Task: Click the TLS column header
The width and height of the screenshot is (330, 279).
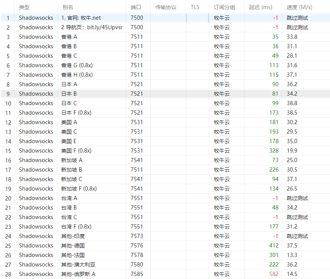Action: 195,7
